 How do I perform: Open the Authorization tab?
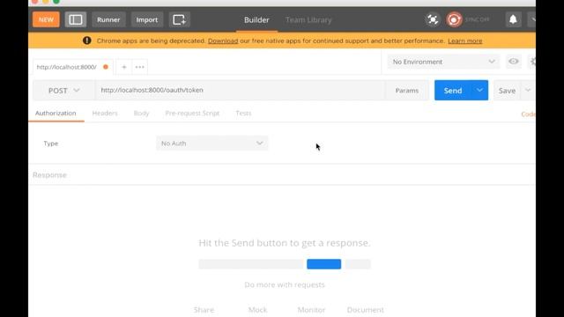pyautogui.click(x=56, y=114)
